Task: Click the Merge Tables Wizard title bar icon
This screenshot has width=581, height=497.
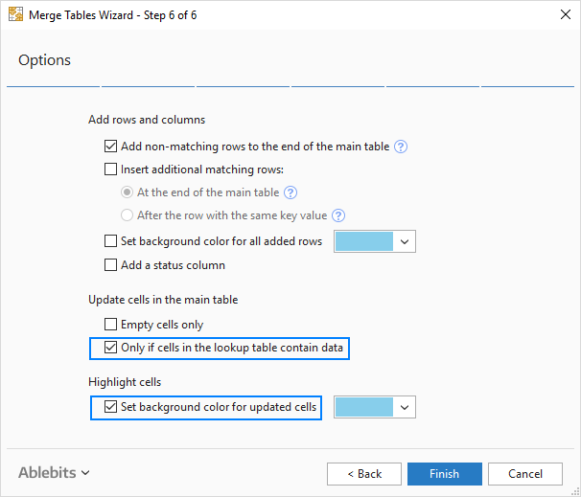Action: pyautogui.click(x=15, y=15)
